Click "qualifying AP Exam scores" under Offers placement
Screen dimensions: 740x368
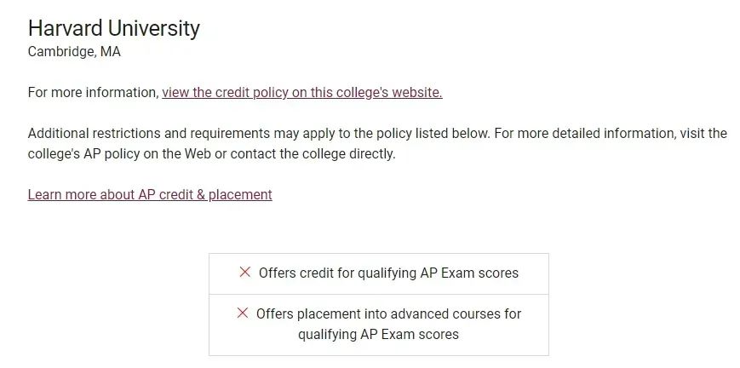pos(378,334)
